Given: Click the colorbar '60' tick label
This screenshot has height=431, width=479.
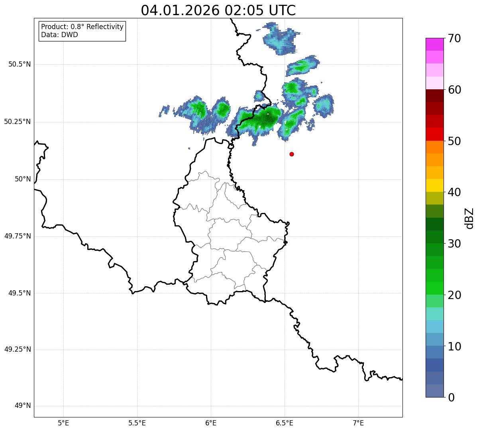Looking at the screenshot, I should (454, 90).
